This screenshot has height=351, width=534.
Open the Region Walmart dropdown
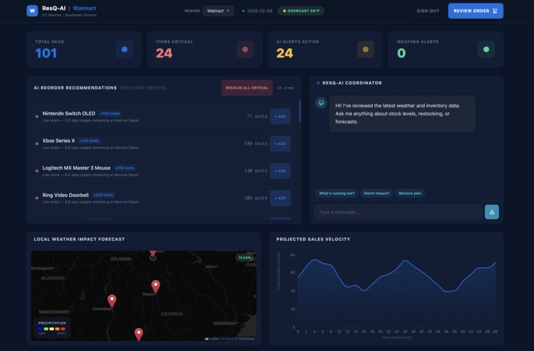coord(218,11)
